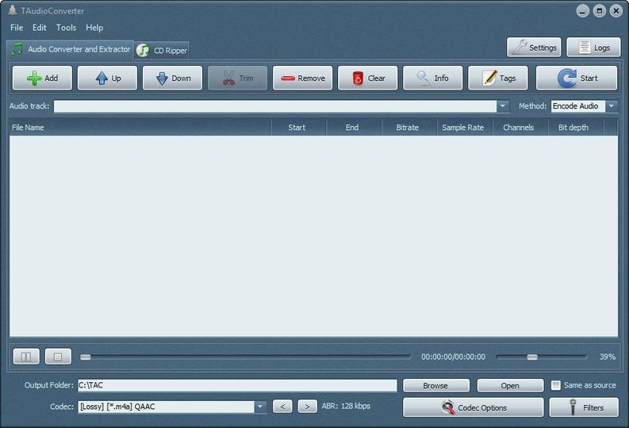
Task: Click the Add files button
Action: tap(42, 78)
